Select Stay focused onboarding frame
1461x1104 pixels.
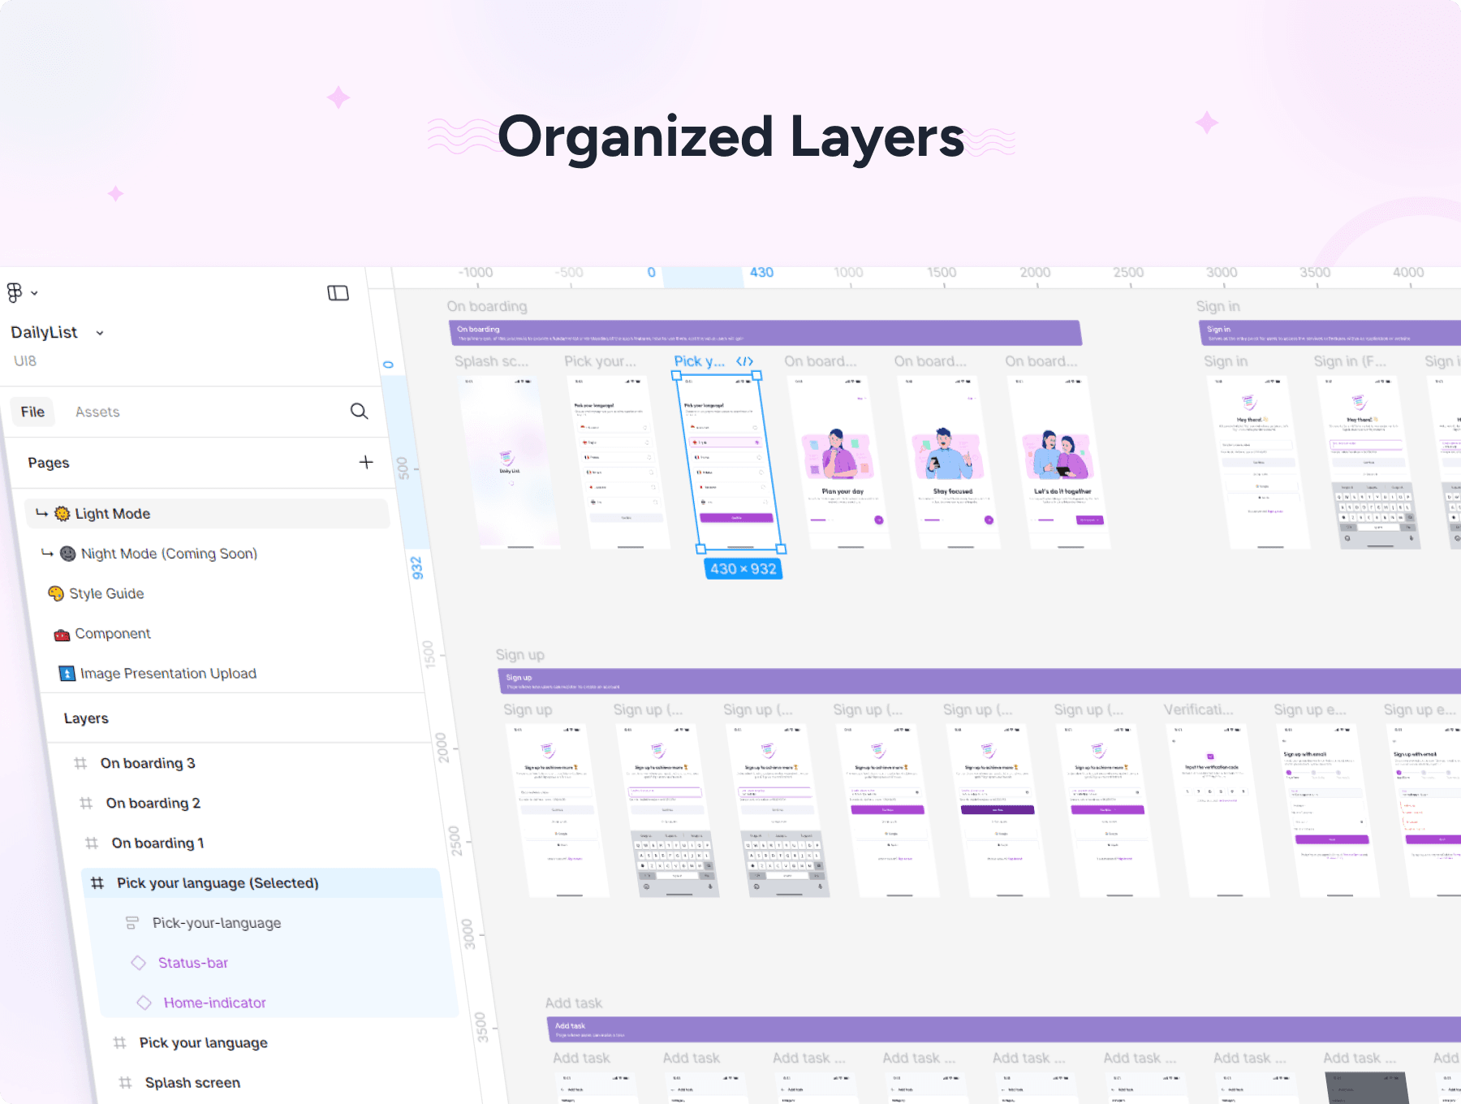click(x=949, y=463)
